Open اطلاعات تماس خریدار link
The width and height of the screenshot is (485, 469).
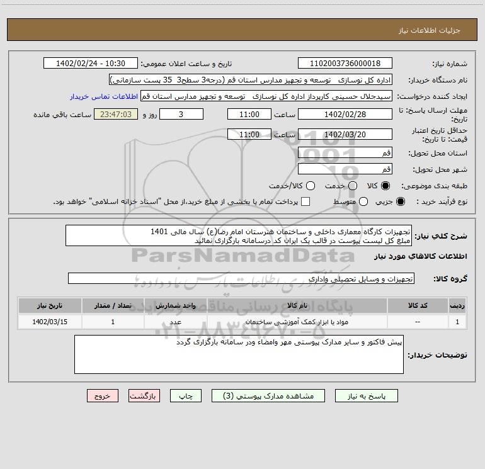pos(104,96)
